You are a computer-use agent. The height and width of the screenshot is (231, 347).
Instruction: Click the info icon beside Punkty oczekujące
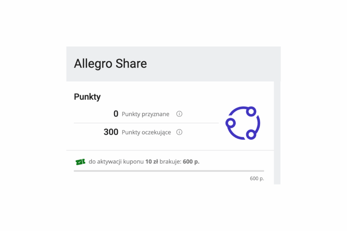[x=179, y=132]
